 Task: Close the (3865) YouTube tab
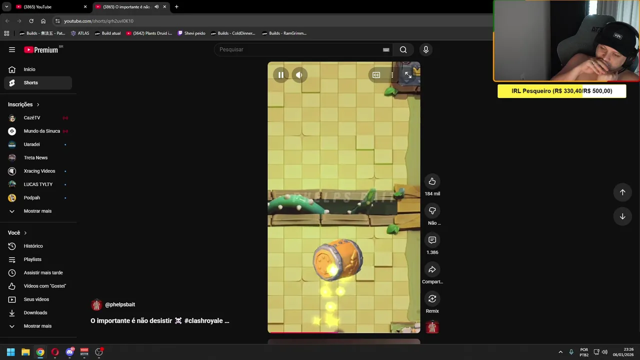[x=85, y=7]
